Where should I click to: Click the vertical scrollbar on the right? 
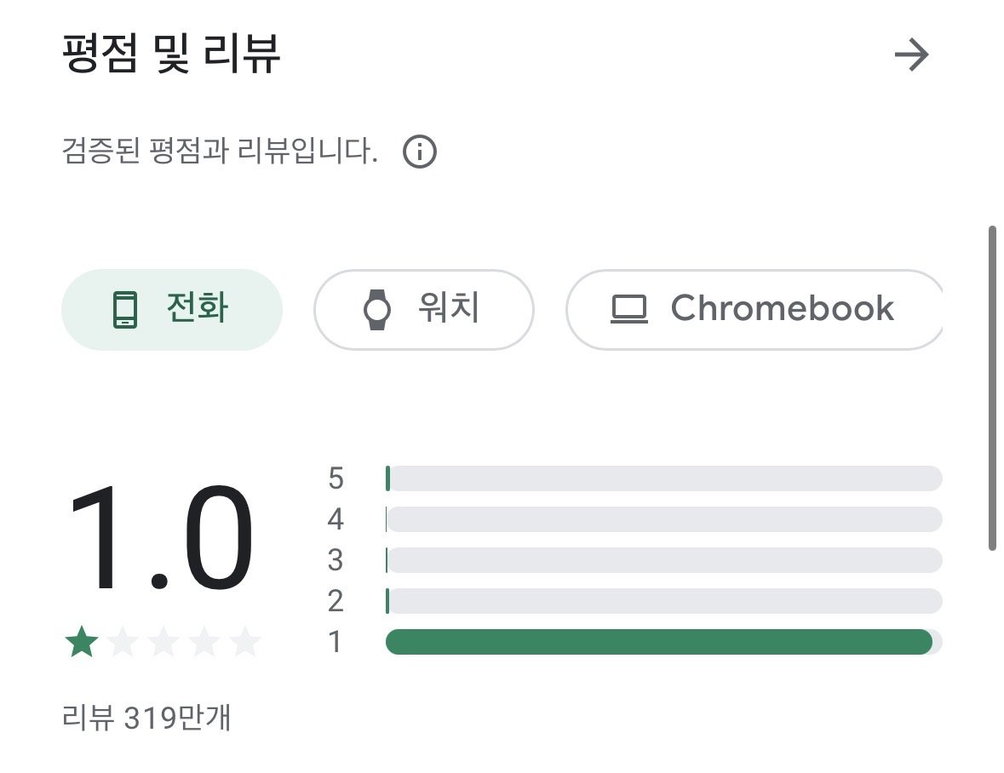point(991,387)
